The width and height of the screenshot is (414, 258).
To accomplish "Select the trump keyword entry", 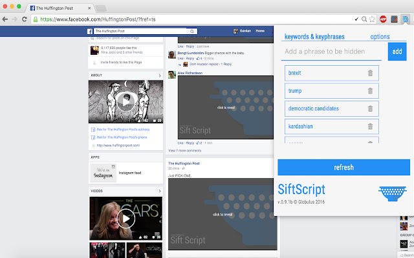I will pos(332,91).
